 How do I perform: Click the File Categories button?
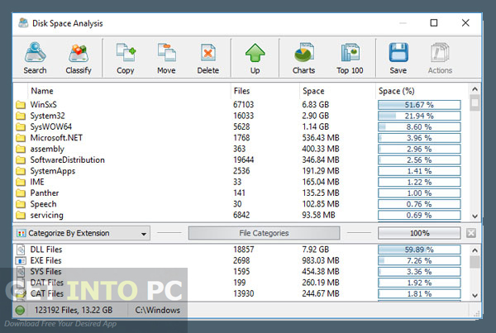coord(264,234)
